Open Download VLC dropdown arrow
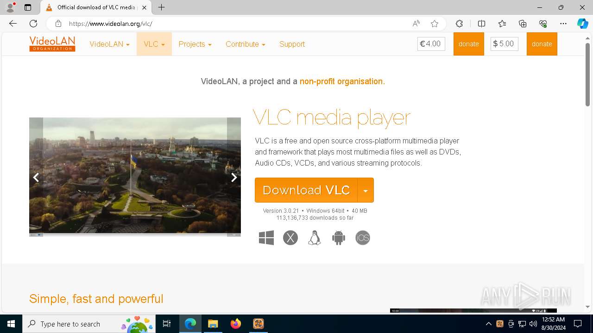593x333 pixels. [366, 190]
